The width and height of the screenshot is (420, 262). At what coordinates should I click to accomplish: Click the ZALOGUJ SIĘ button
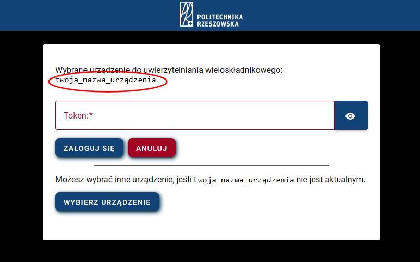coord(89,148)
